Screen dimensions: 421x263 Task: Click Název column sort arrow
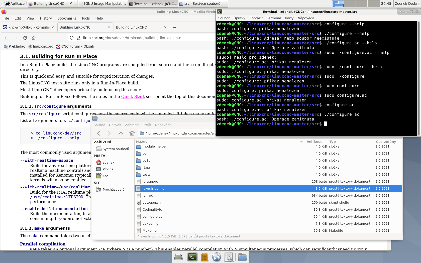[x=301, y=142]
